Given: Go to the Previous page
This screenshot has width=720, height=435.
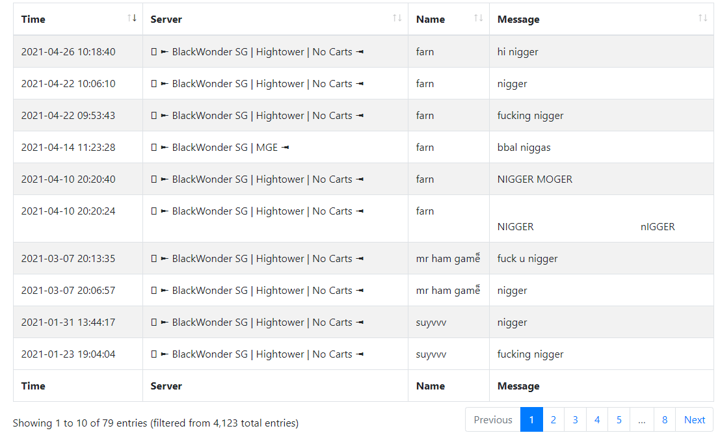Looking at the screenshot, I should (x=493, y=419).
